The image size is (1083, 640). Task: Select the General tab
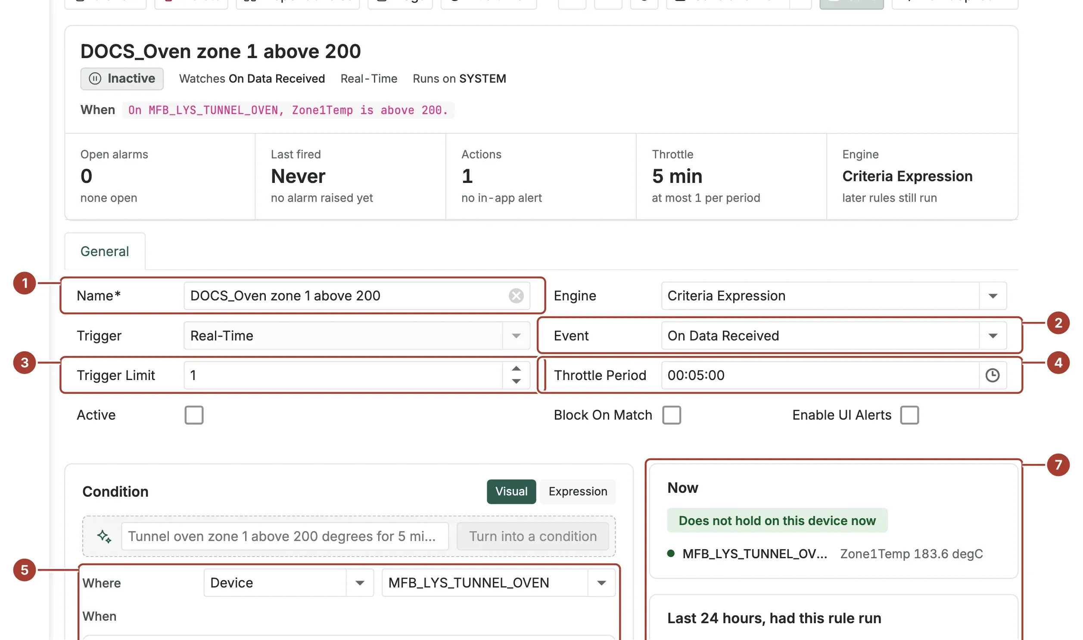point(104,251)
